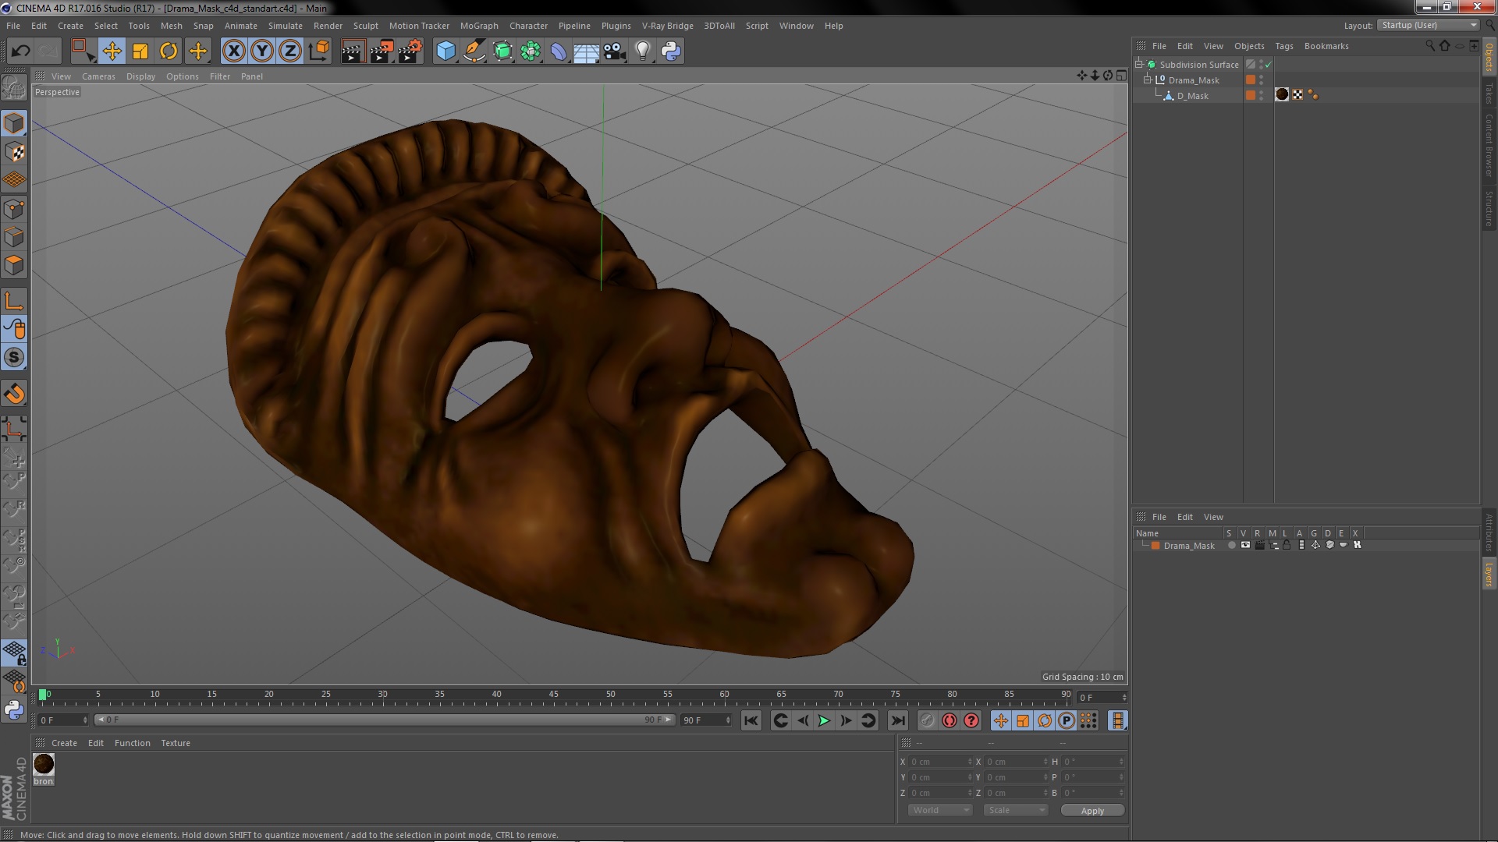
Task: Click the Undo arrow icon
Action: (x=20, y=51)
